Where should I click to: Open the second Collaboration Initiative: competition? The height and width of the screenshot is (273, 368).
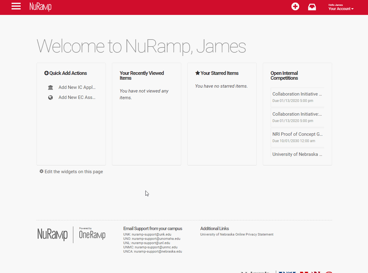297,117
